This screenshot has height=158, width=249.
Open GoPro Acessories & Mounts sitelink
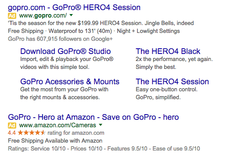click(70, 82)
